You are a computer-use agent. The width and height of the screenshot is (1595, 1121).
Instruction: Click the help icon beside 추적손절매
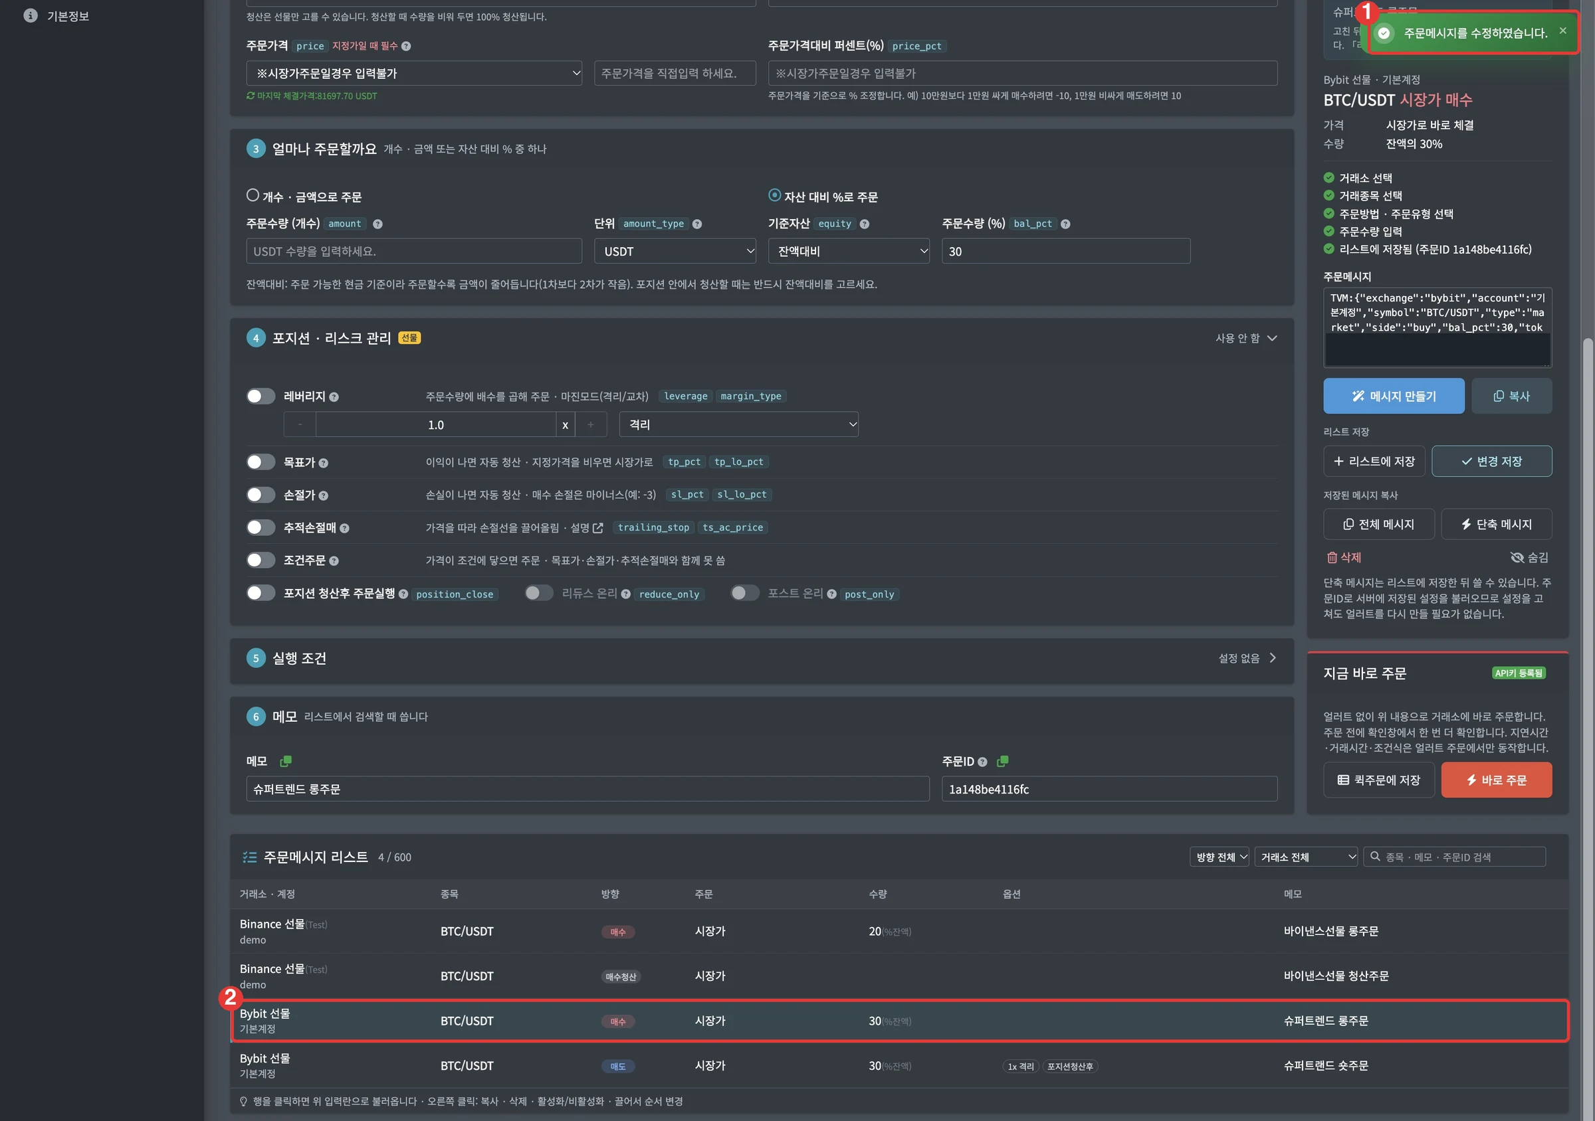[x=344, y=528]
